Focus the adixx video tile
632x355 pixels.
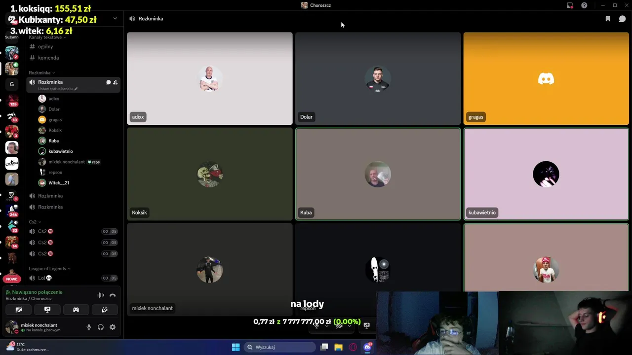click(210, 78)
